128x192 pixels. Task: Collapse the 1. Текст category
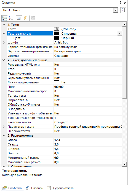4,25
